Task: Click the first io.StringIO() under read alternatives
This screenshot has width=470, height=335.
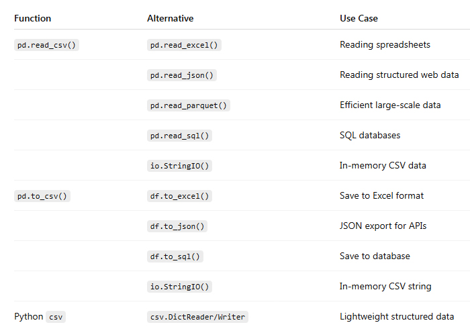Action: 179,166
